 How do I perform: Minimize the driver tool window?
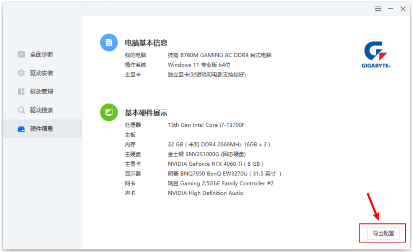click(x=390, y=9)
